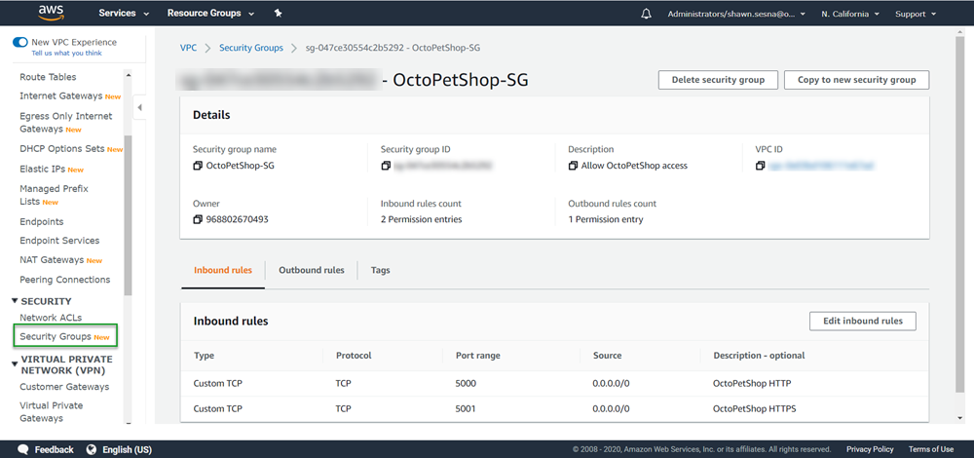The width and height of the screenshot is (974, 458).
Task: Click the Source column header
Action: point(607,356)
